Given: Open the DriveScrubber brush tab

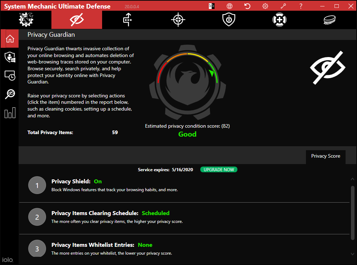Looking at the screenshot, I should click(330, 20).
